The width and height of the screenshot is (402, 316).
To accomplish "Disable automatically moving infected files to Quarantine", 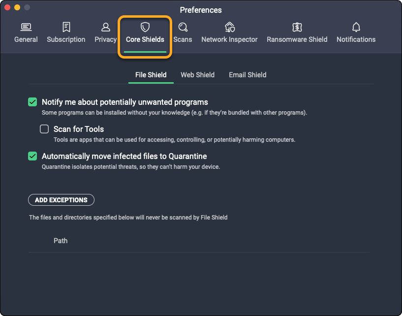I will coord(32,156).
